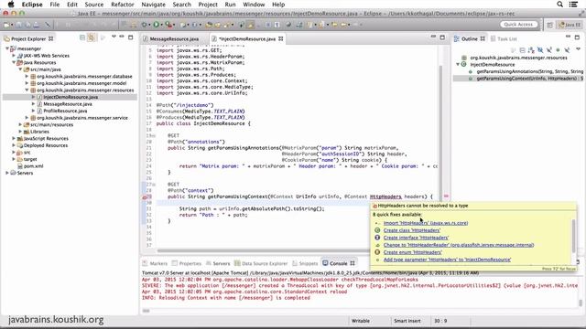The height and width of the screenshot is (329, 586).
Task: Maximize the Outline panel
Action: pyautogui.click(x=577, y=37)
